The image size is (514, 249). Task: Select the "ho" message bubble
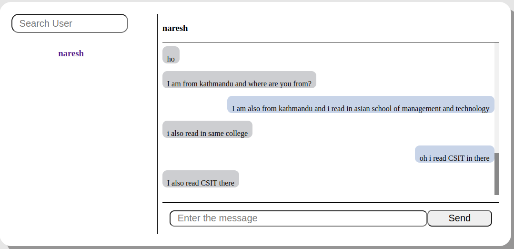tap(171, 55)
